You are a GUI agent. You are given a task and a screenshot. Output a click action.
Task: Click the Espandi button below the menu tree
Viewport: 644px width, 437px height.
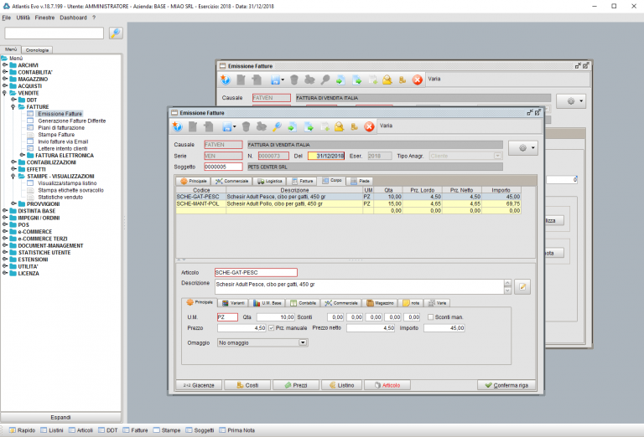[x=60, y=417]
